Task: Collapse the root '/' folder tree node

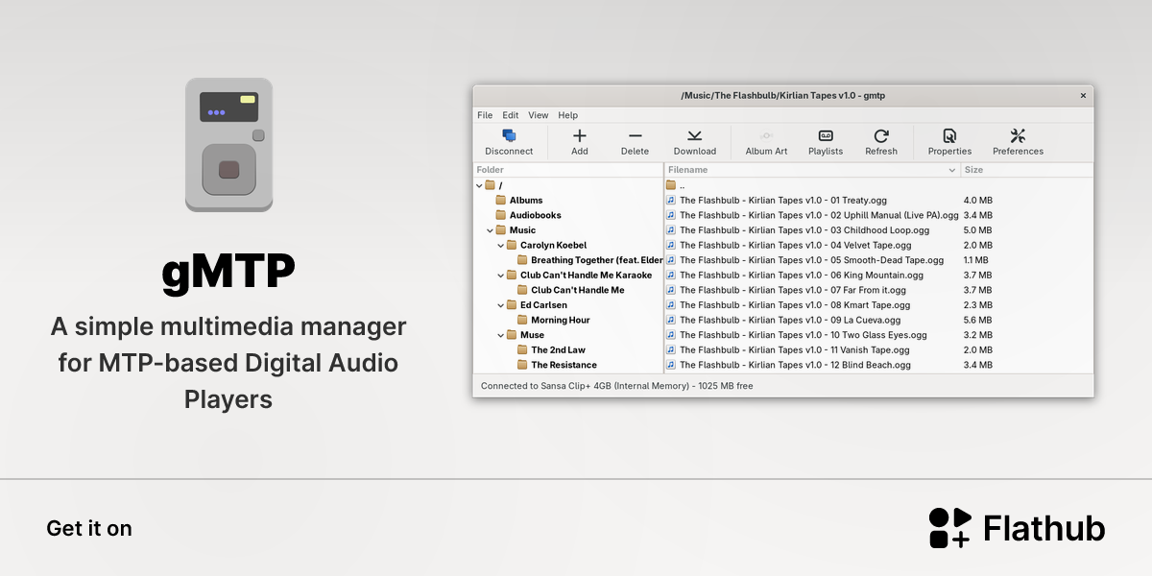Action: point(479,185)
